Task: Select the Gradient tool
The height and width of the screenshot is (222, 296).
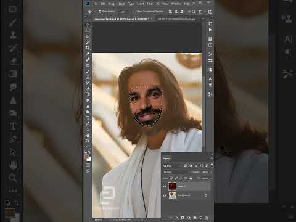Action: coord(88,94)
